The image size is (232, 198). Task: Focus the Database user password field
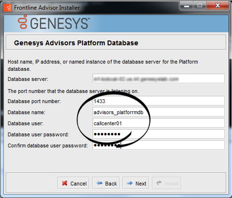pos(159,134)
